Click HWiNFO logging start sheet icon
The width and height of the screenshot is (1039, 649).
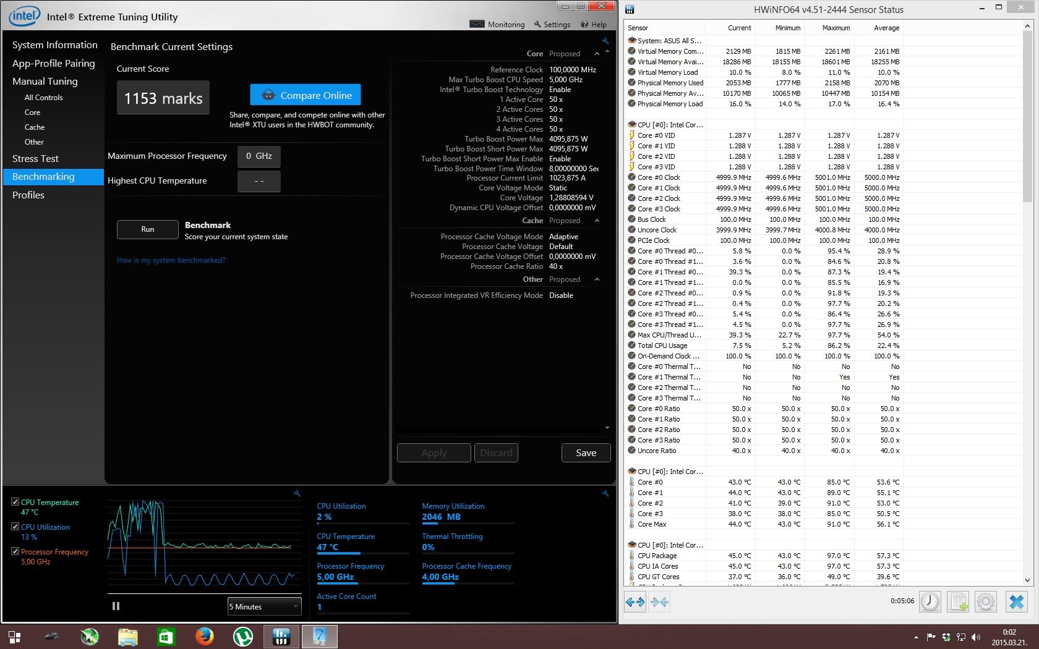click(958, 601)
